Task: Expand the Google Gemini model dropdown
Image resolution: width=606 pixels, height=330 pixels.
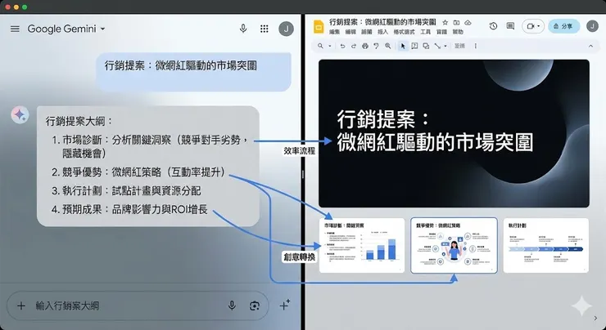Action: [x=102, y=29]
